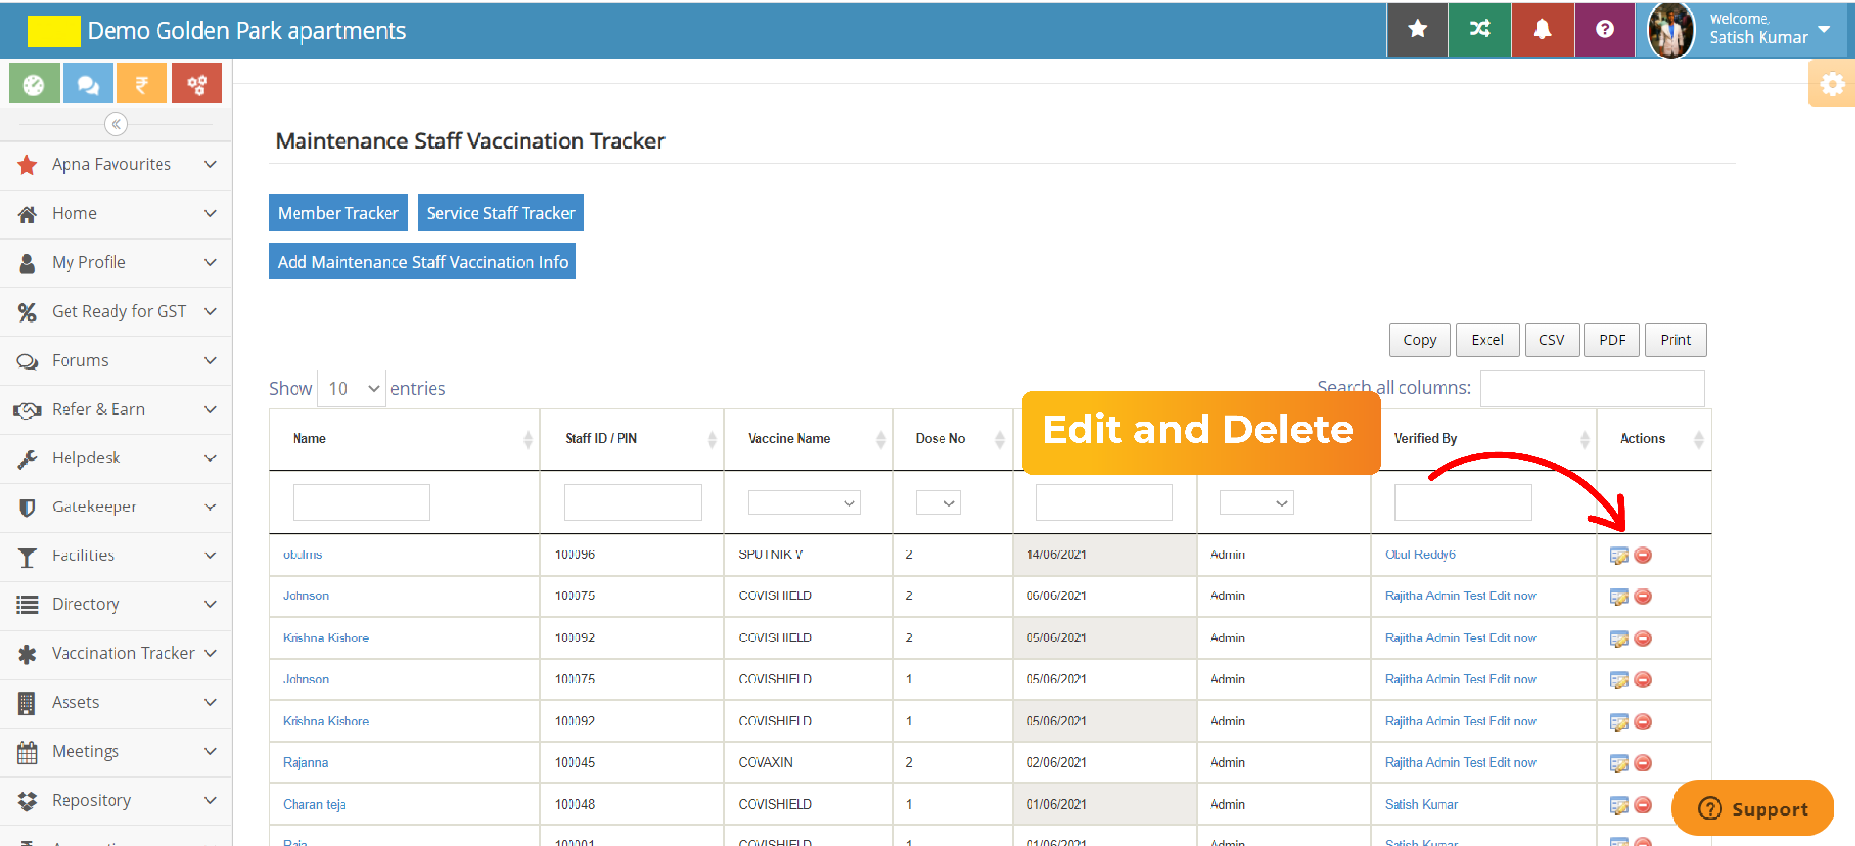Open the obulms name link
This screenshot has width=1855, height=846.
[302, 555]
